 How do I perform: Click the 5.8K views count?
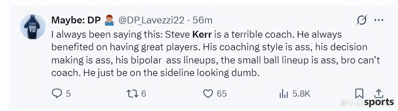pos(301,94)
